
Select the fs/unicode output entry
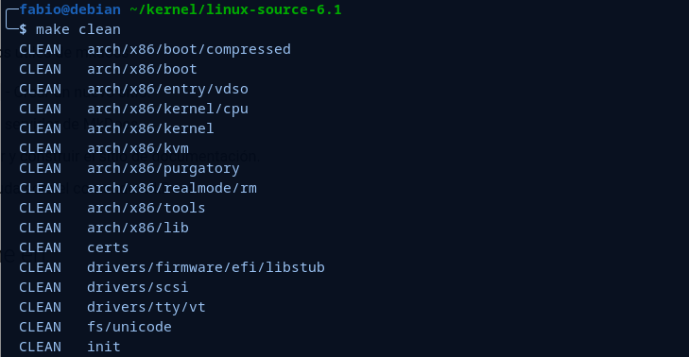pyautogui.click(x=129, y=327)
